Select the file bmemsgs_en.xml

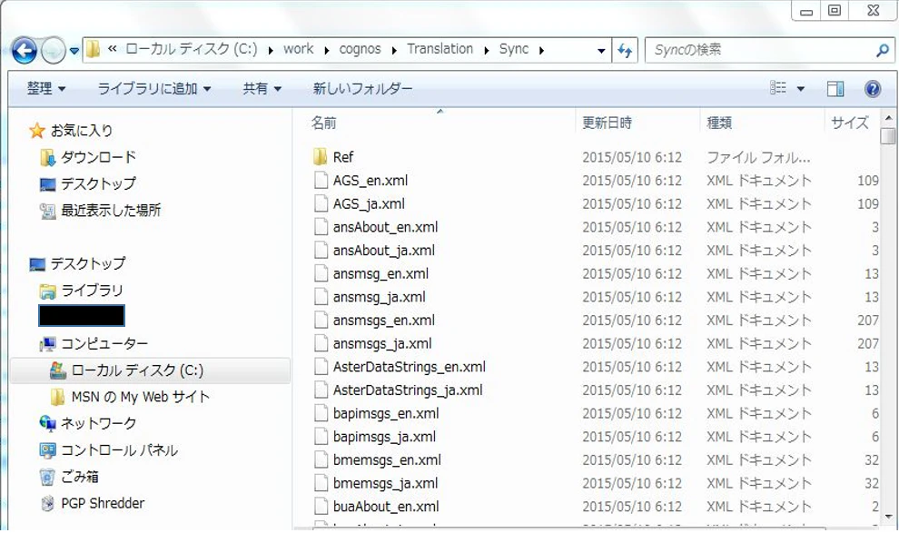tap(387, 460)
